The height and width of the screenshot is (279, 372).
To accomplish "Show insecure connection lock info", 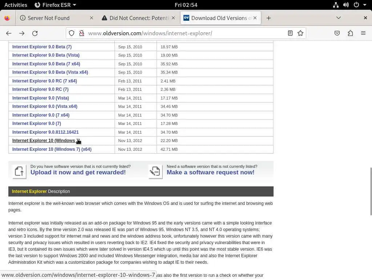I will tap(82, 33).
